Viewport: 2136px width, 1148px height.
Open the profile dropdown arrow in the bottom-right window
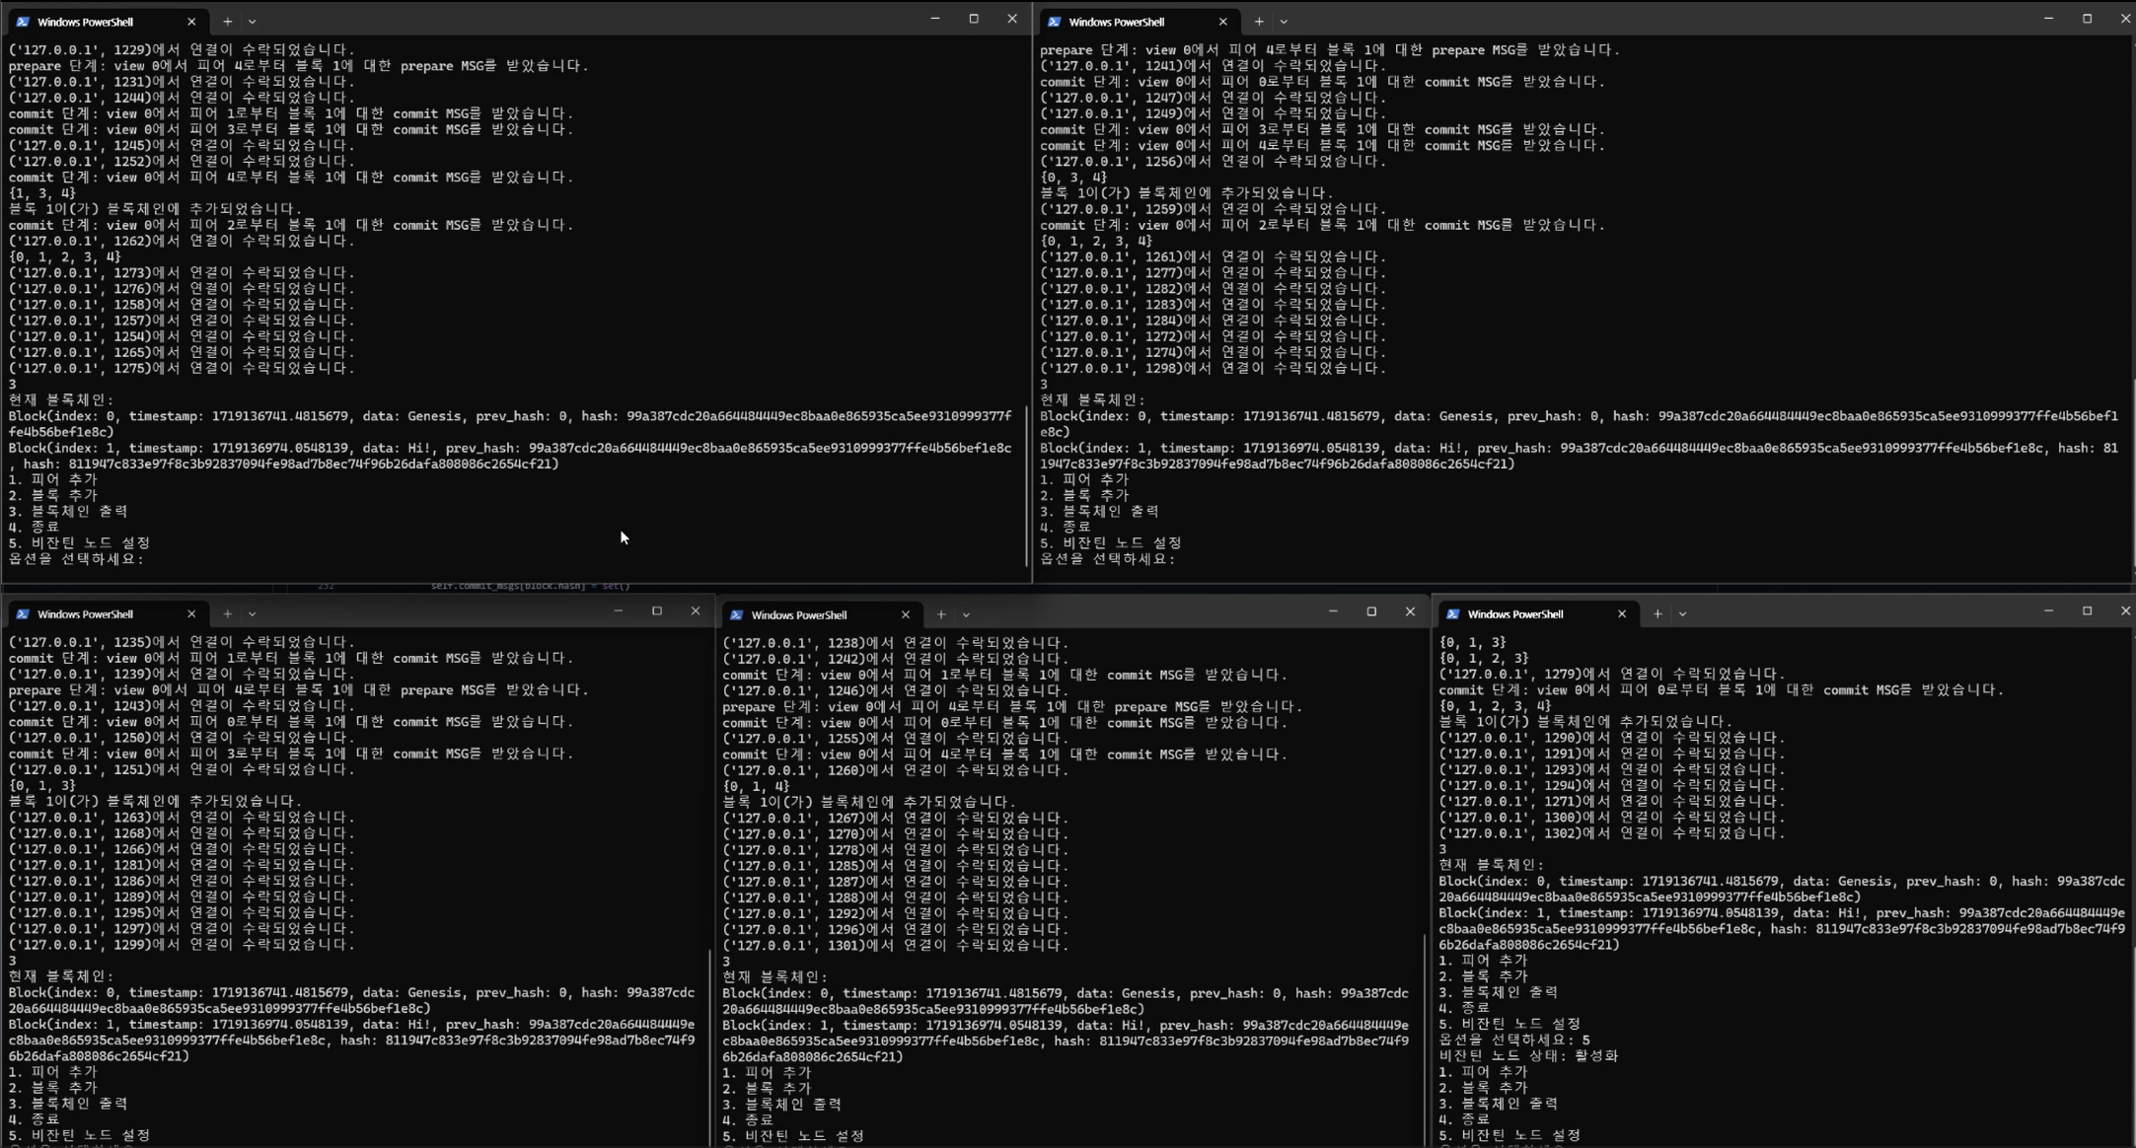1682,613
